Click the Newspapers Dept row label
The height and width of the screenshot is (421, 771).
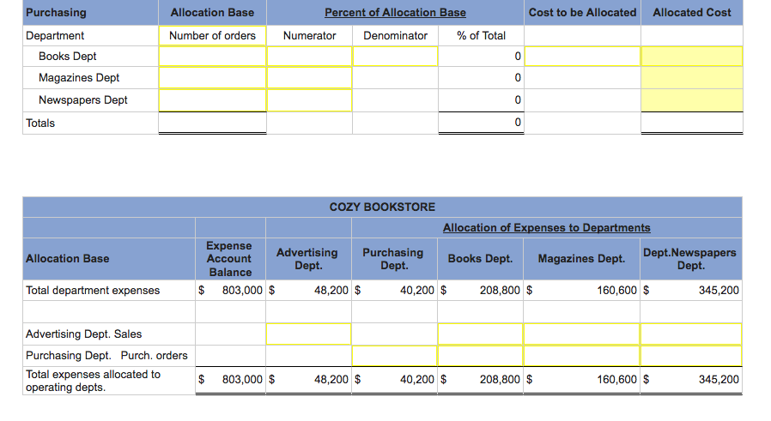point(83,100)
